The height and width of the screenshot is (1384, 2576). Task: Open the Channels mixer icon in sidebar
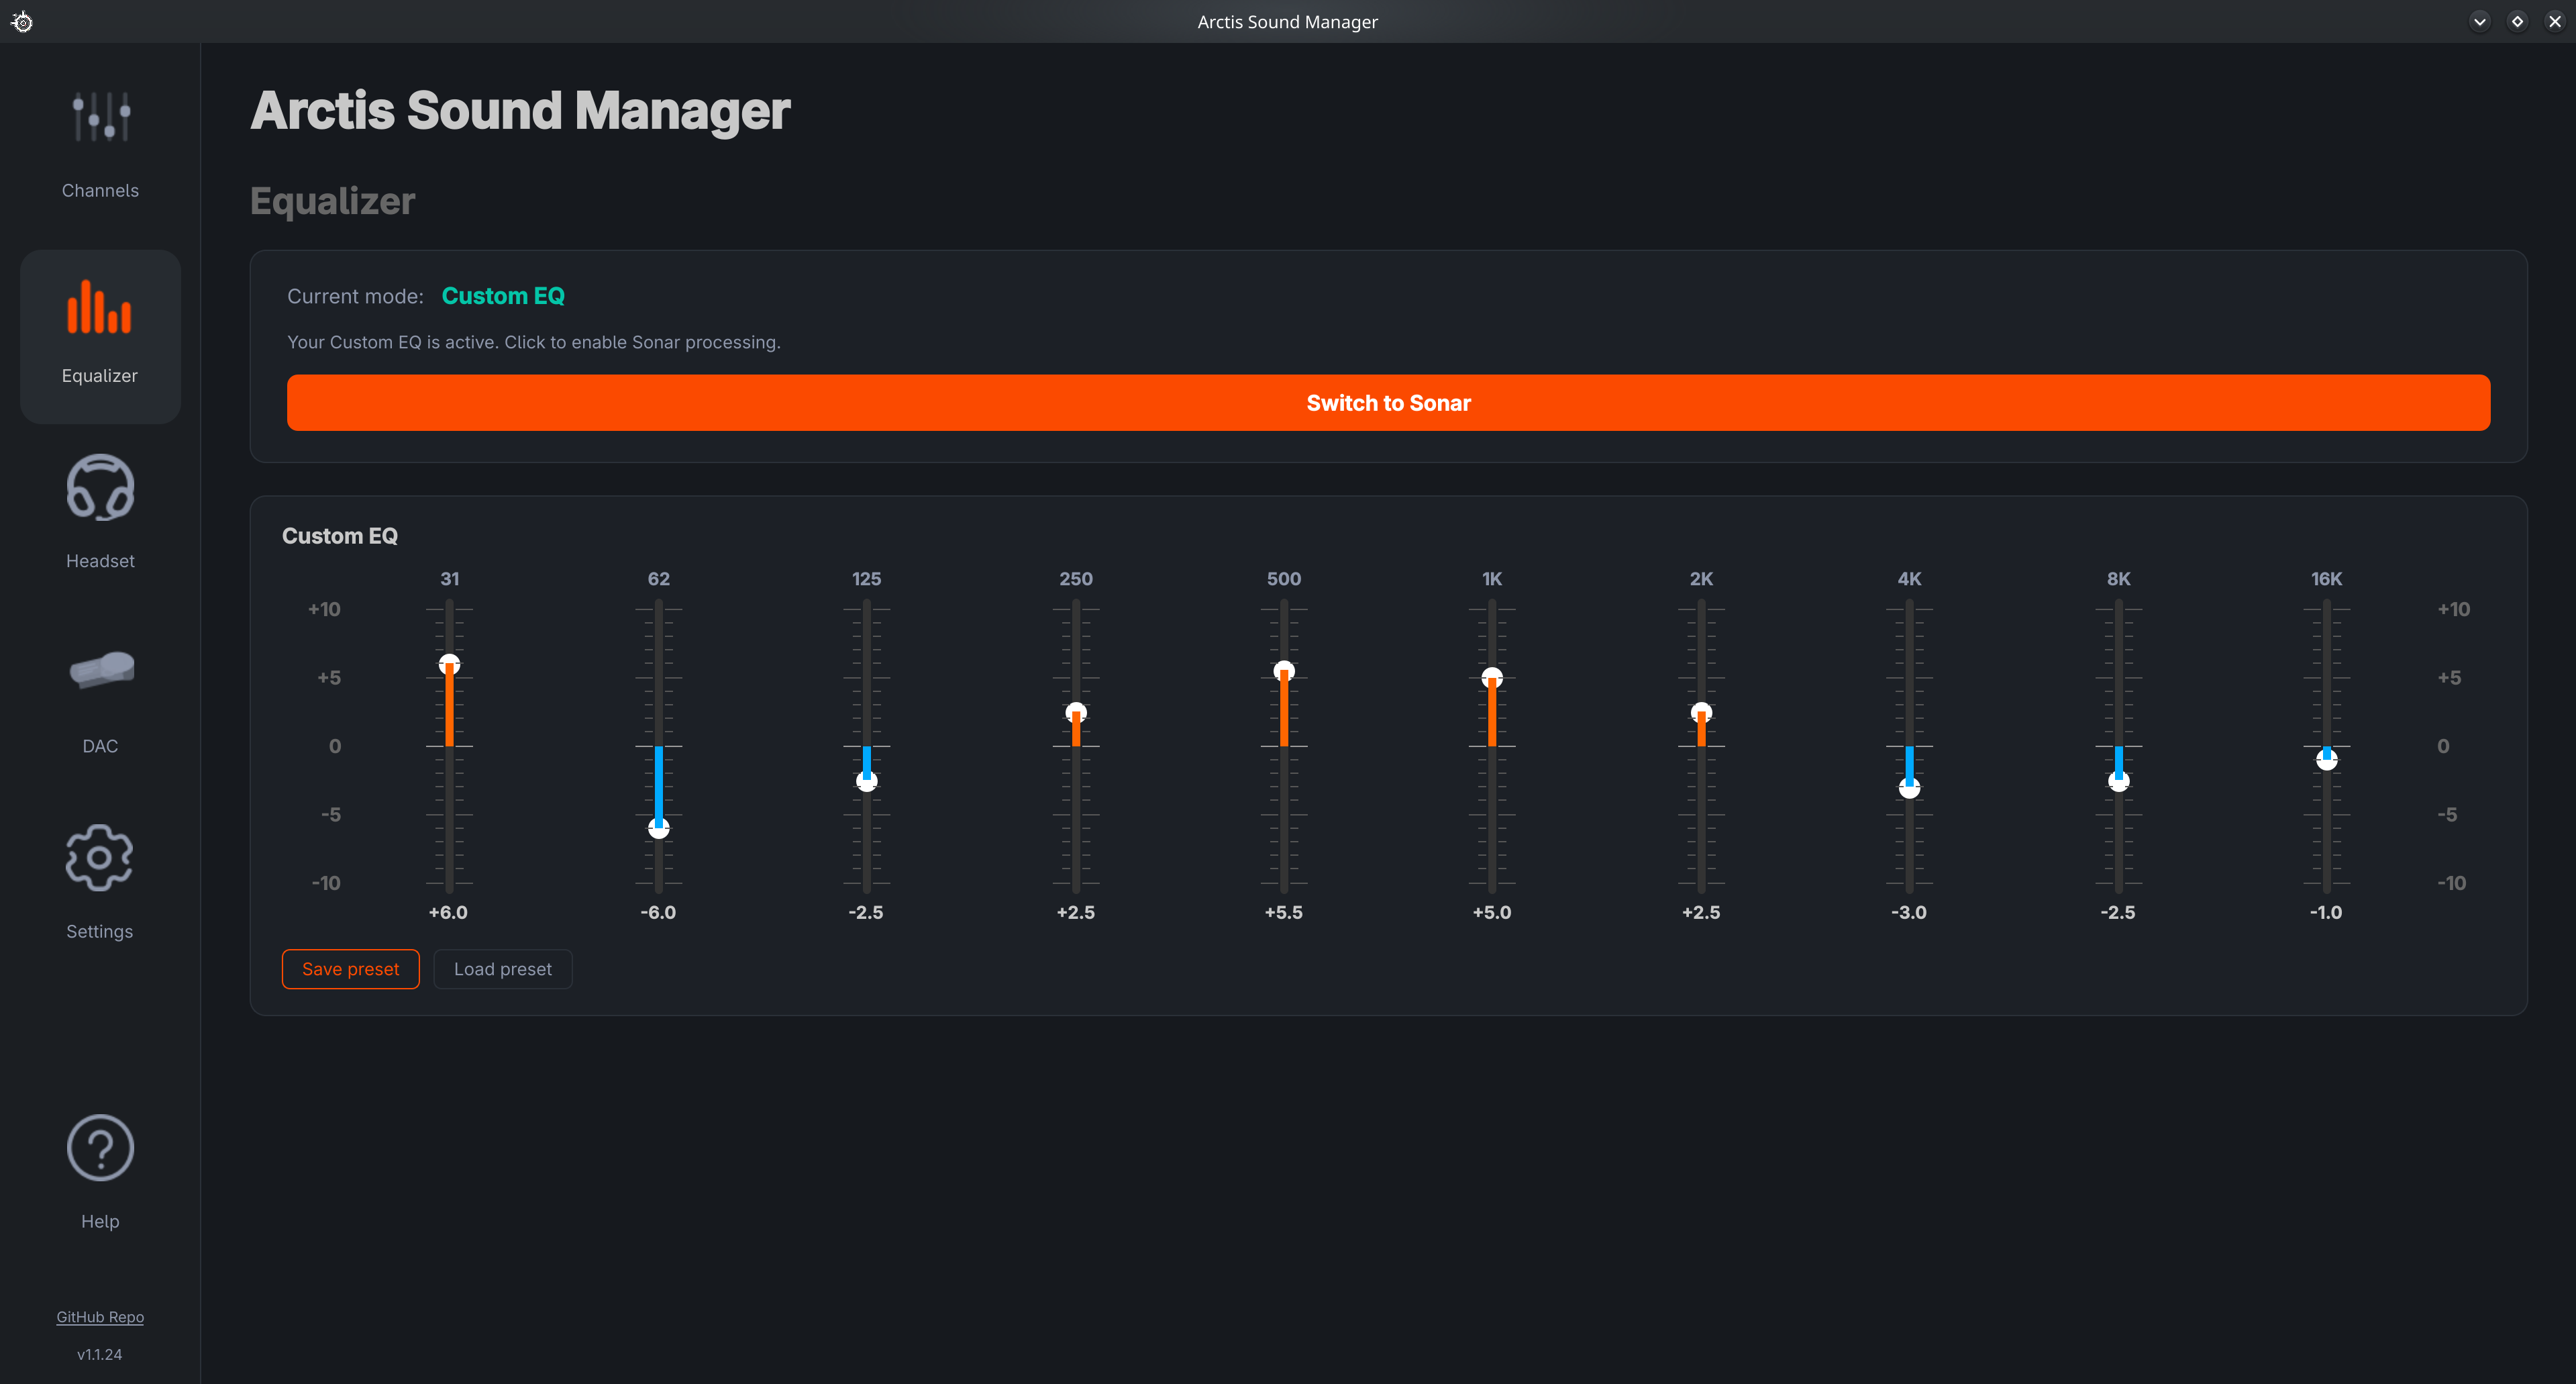101,116
